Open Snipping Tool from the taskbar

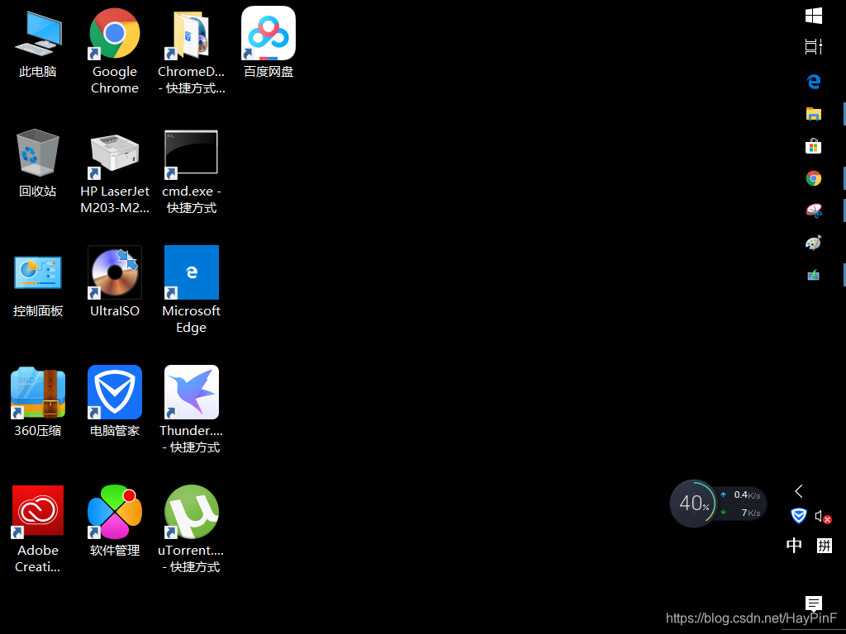(814, 211)
